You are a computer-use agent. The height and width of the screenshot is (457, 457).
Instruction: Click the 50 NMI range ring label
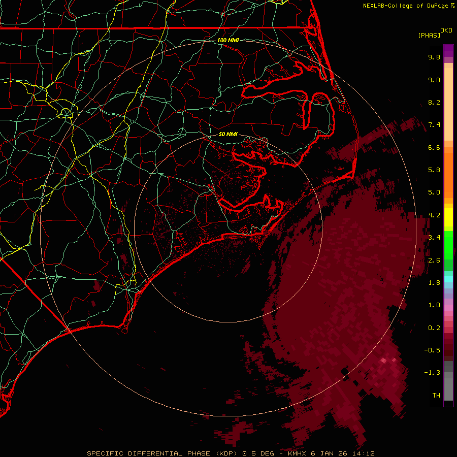(228, 134)
